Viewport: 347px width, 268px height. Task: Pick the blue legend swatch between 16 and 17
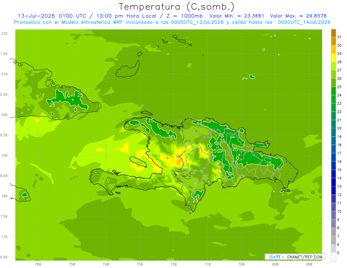(x=333, y=157)
